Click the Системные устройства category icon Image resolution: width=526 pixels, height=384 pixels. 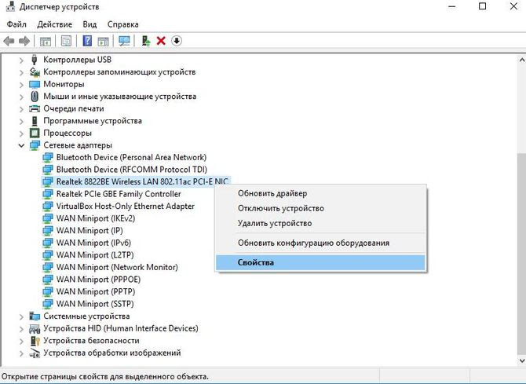click(35, 316)
